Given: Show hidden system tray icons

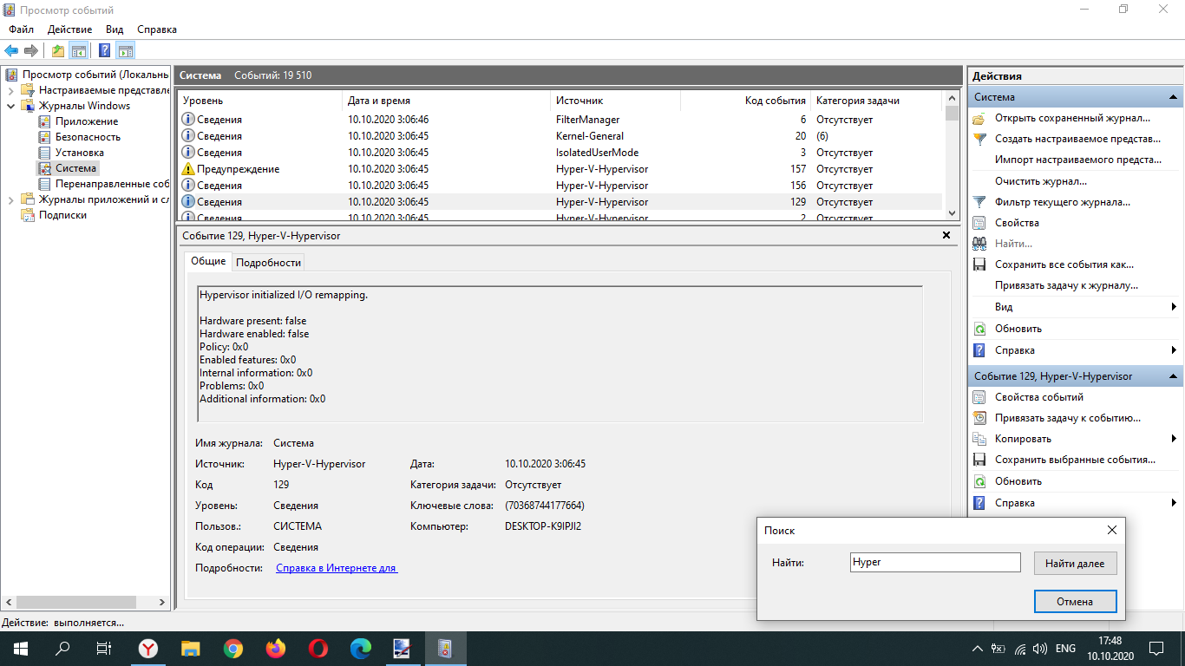Looking at the screenshot, I should tap(978, 648).
